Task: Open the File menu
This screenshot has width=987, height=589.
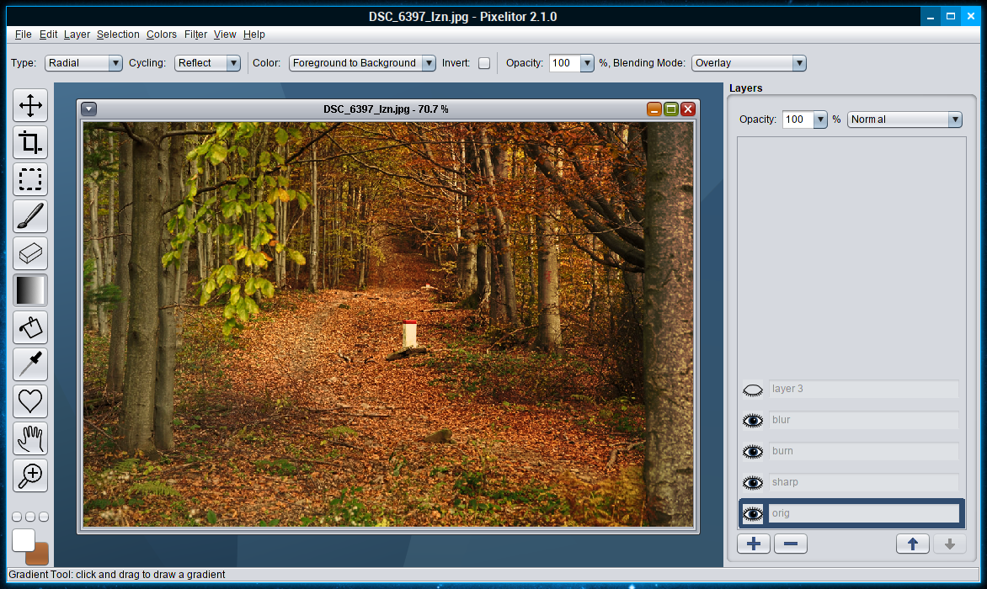Action: [x=24, y=34]
